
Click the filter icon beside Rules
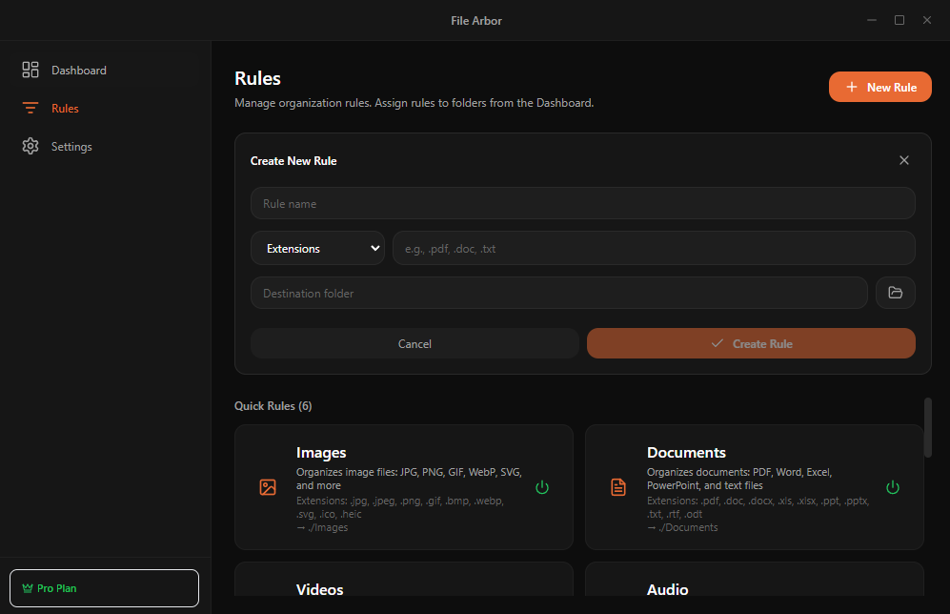pos(30,108)
